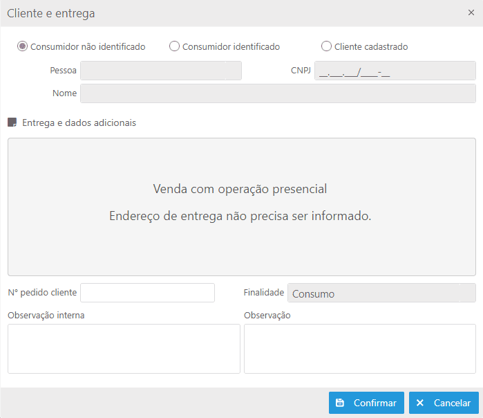Click the X icon on Cancelar
Image resolution: width=483 pixels, height=418 pixels.
pyautogui.click(x=420, y=403)
